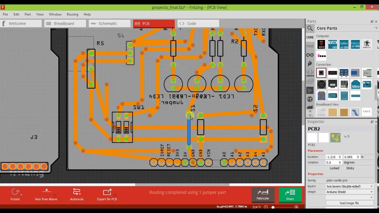Pick the Raspberry Pi 2 part
Image resolution: width=379 pixels, height=213 pixels.
(321, 44)
